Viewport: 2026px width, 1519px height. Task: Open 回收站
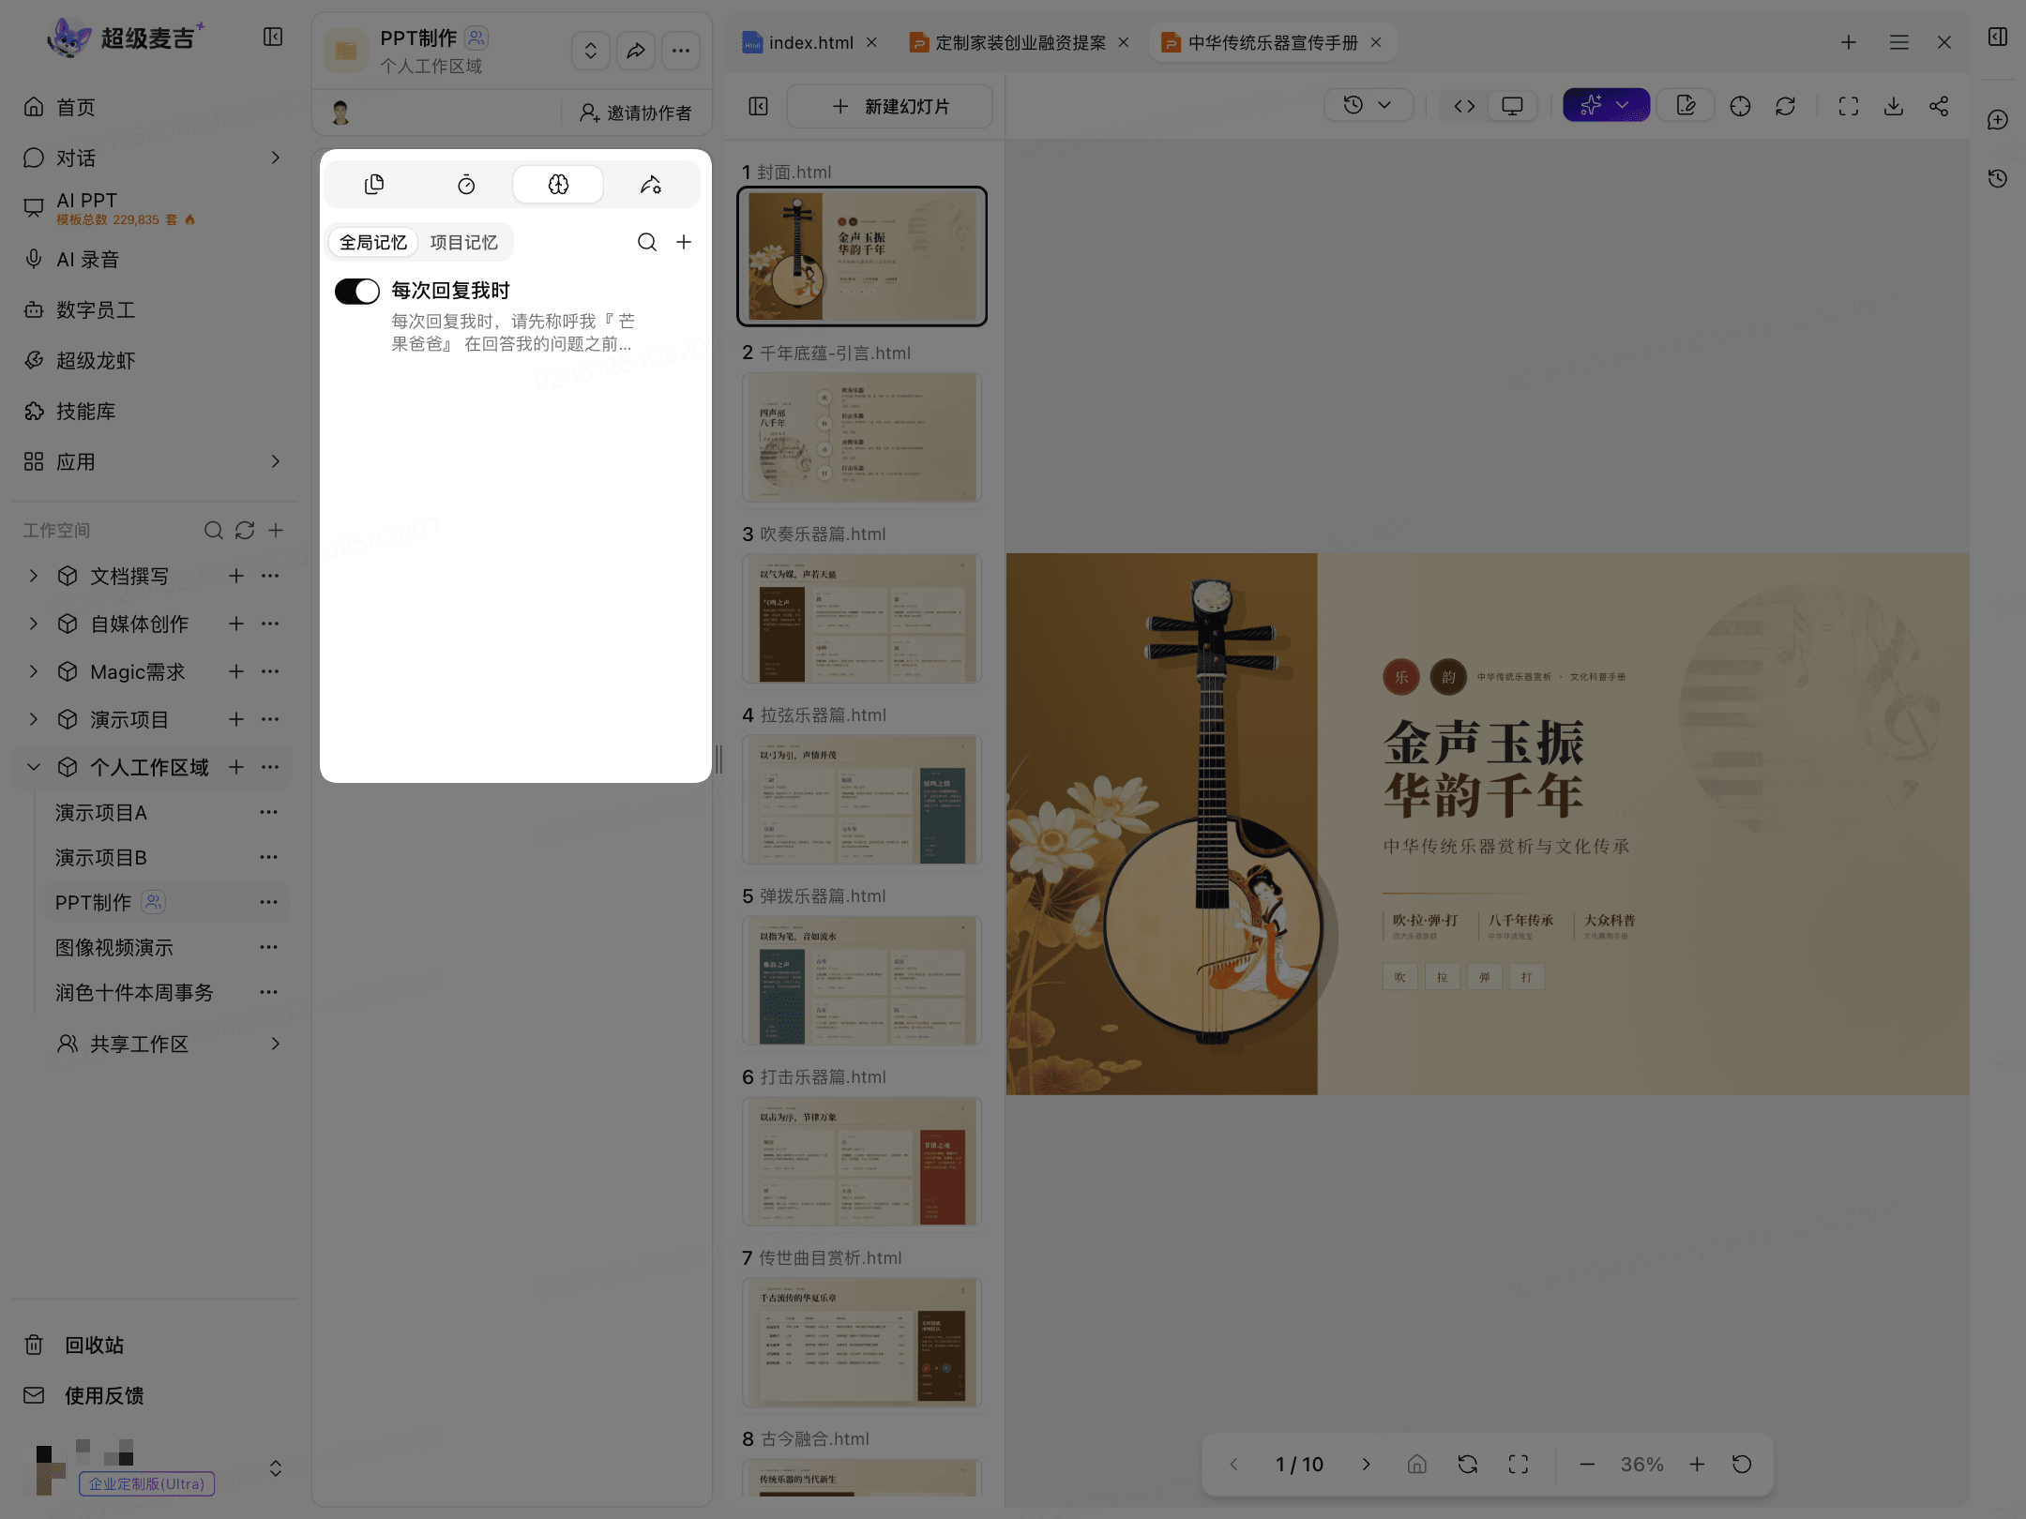click(x=94, y=1346)
